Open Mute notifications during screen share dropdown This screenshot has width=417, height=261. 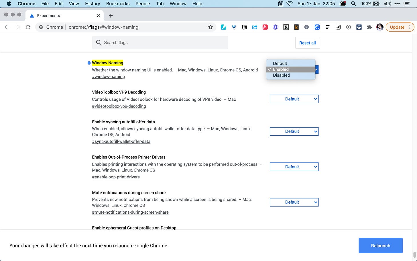point(294,202)
